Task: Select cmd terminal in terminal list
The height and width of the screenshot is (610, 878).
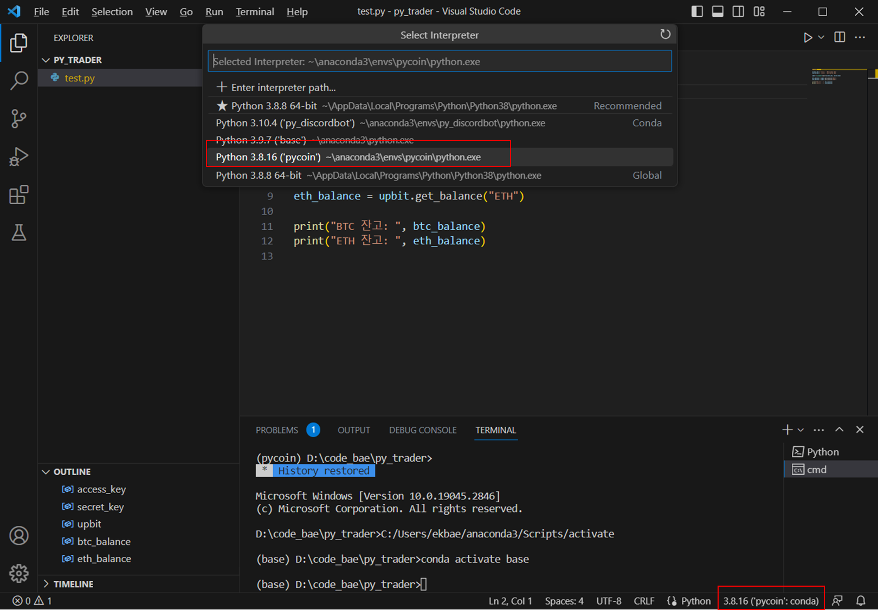Action: tap(830, 469)
